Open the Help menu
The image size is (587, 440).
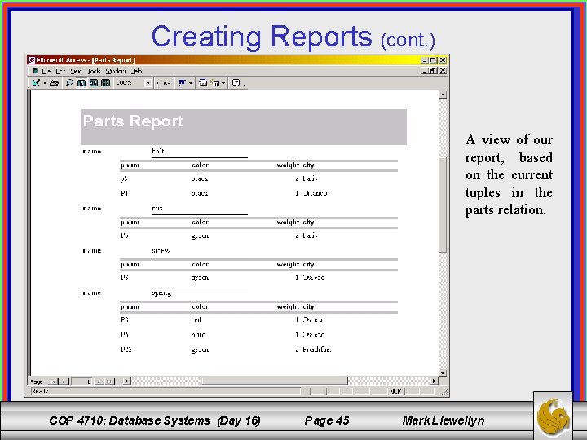[x=137, y=71]
